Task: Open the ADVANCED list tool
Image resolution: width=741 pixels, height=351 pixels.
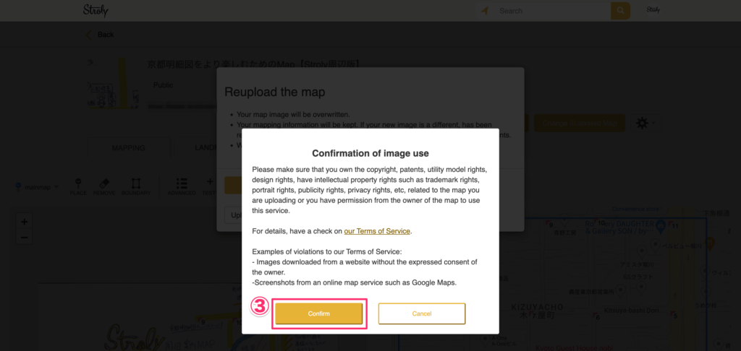Action: coord(182,187)
